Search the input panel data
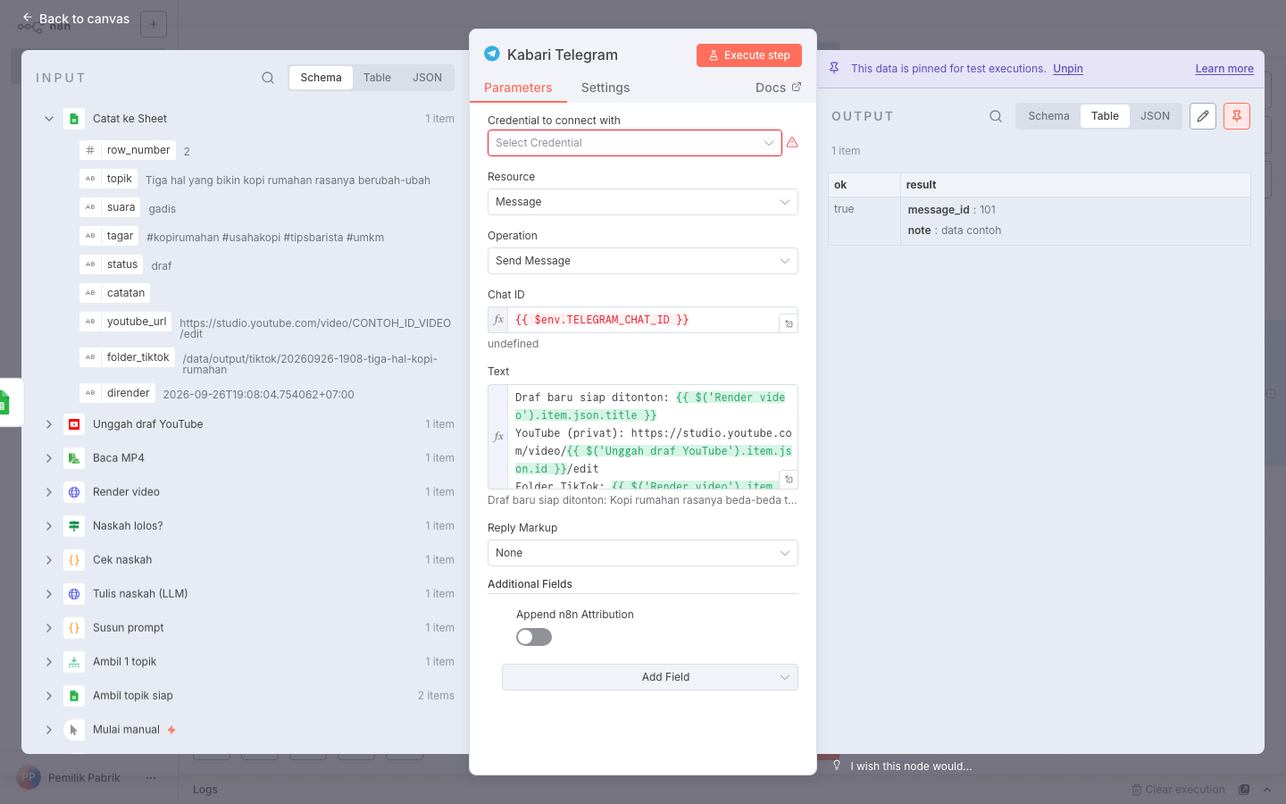Screen dimensions: 1286x804 [x=268, y=78]
